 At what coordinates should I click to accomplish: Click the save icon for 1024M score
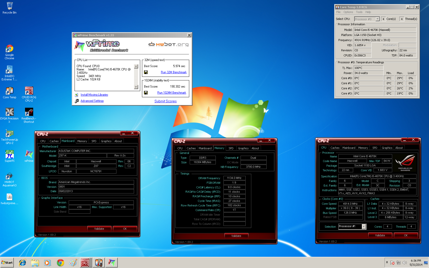pyautogui.click(x=146, y=93)
